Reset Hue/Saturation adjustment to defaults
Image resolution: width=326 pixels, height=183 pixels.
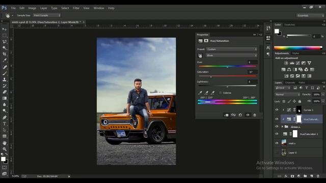point(240,115)
